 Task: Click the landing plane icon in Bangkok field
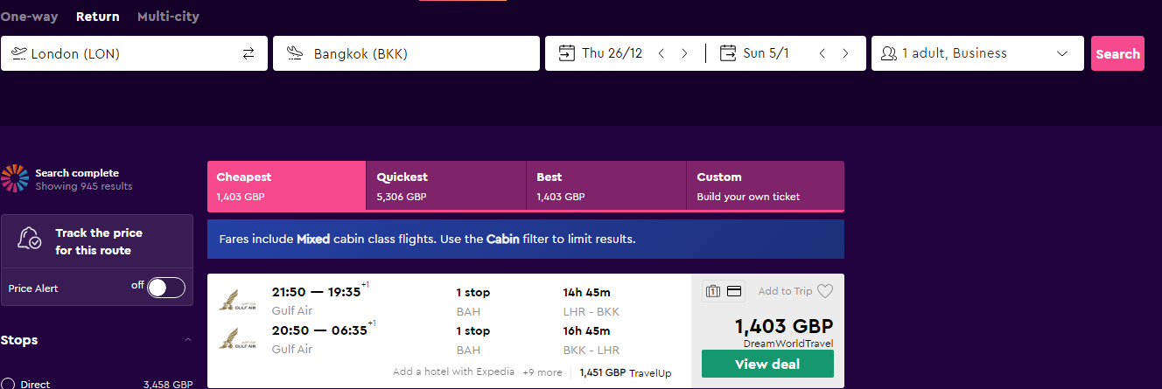click(x=295, y=53)
